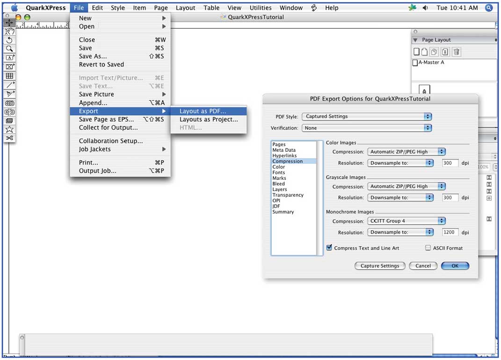Image resolution: width=501 pixels, height=360 pixels.
Task: Click trash delete page icon
Action: click(x=456, y=51)
